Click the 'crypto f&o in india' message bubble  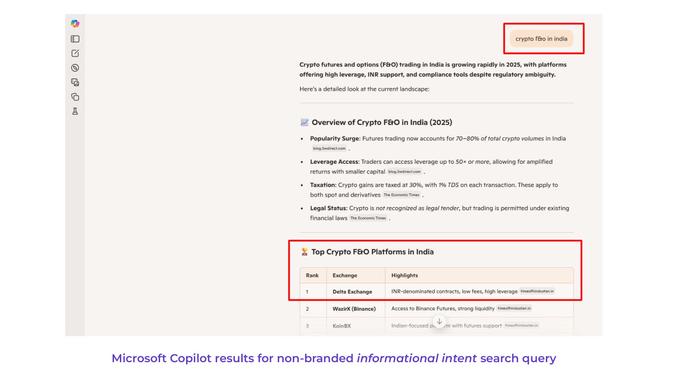pos(541,39)
